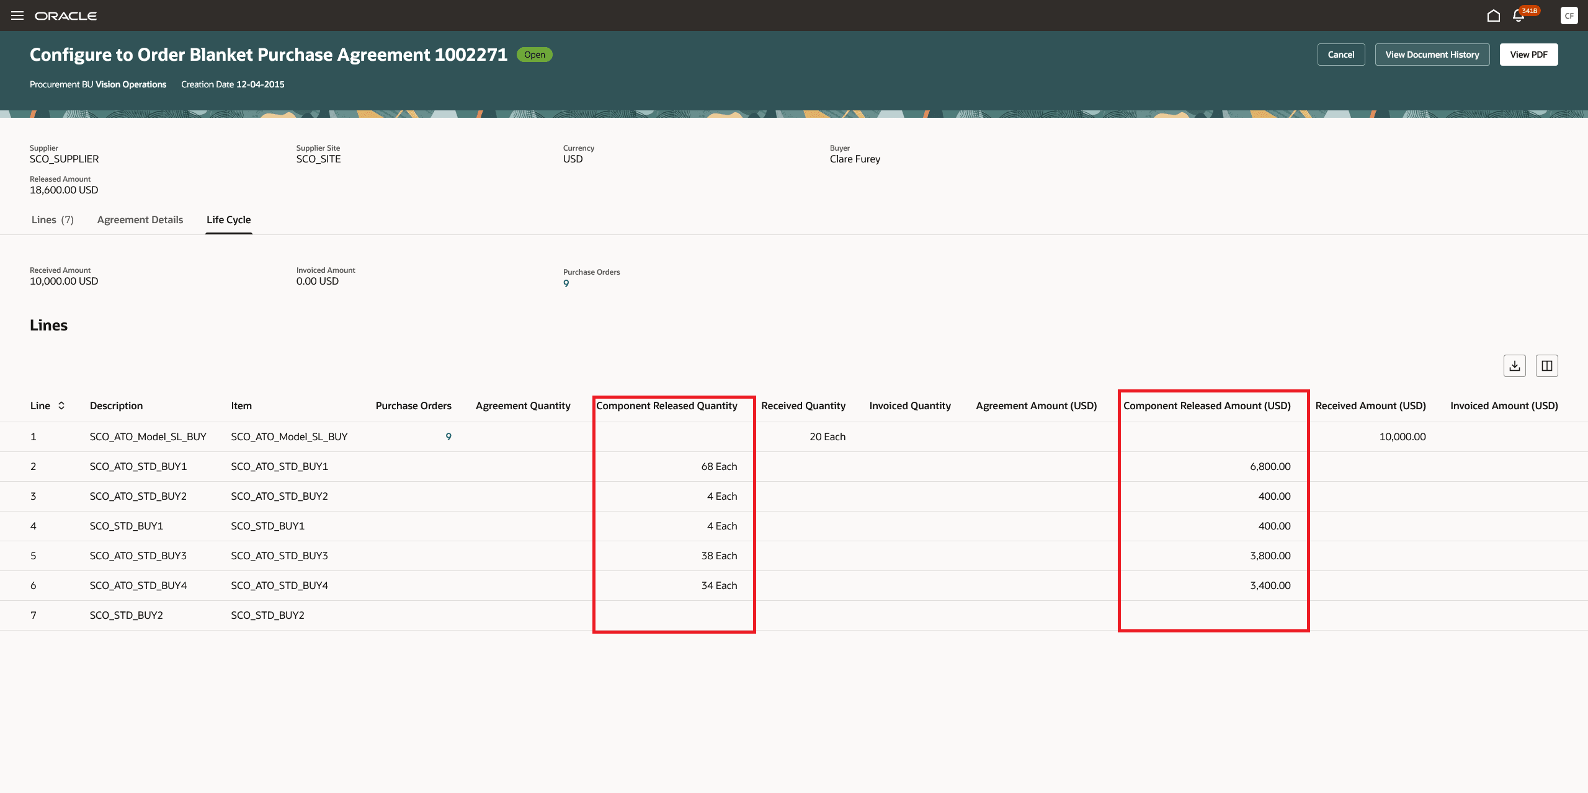Open the notifications bell

point(1518,16)
